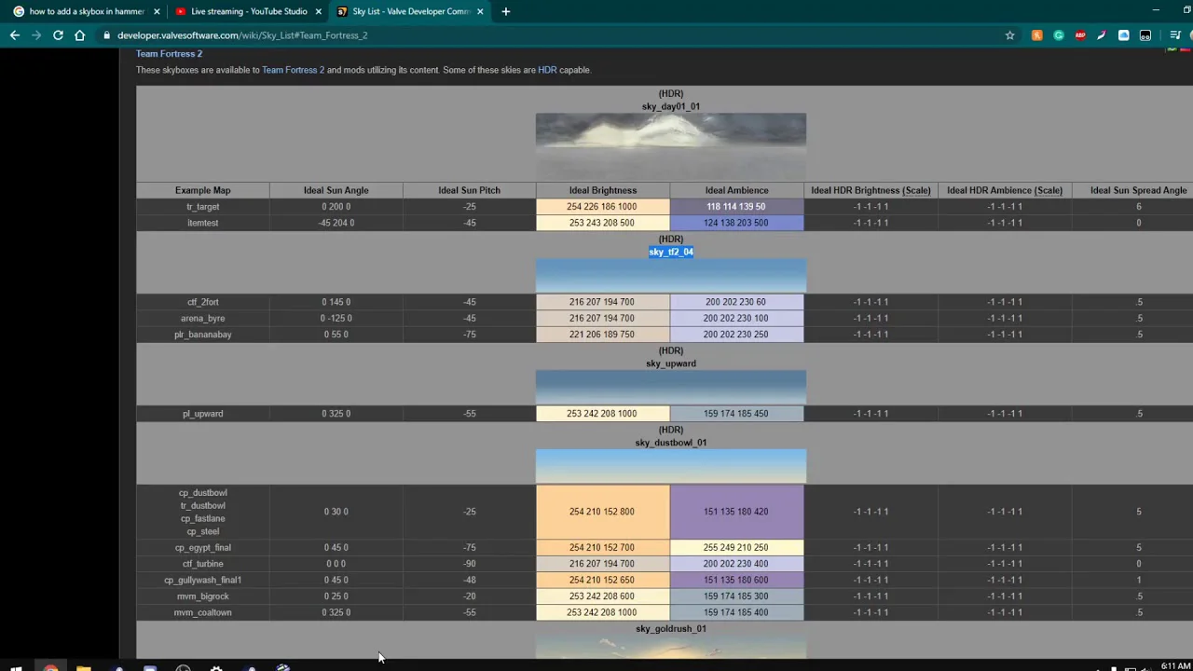Switch to the Live streaming YouTube Studio tab
The image size is (1193, 671).
(x=248, y=11)
